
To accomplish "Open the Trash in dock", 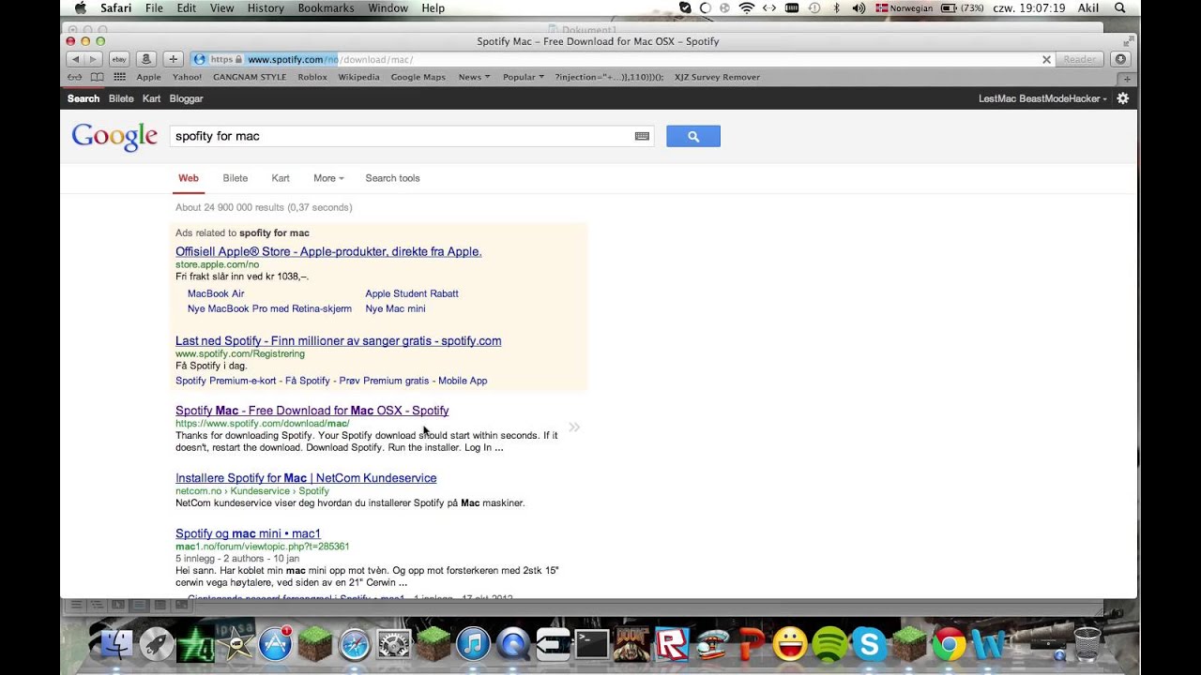I will coord(1087,644).
